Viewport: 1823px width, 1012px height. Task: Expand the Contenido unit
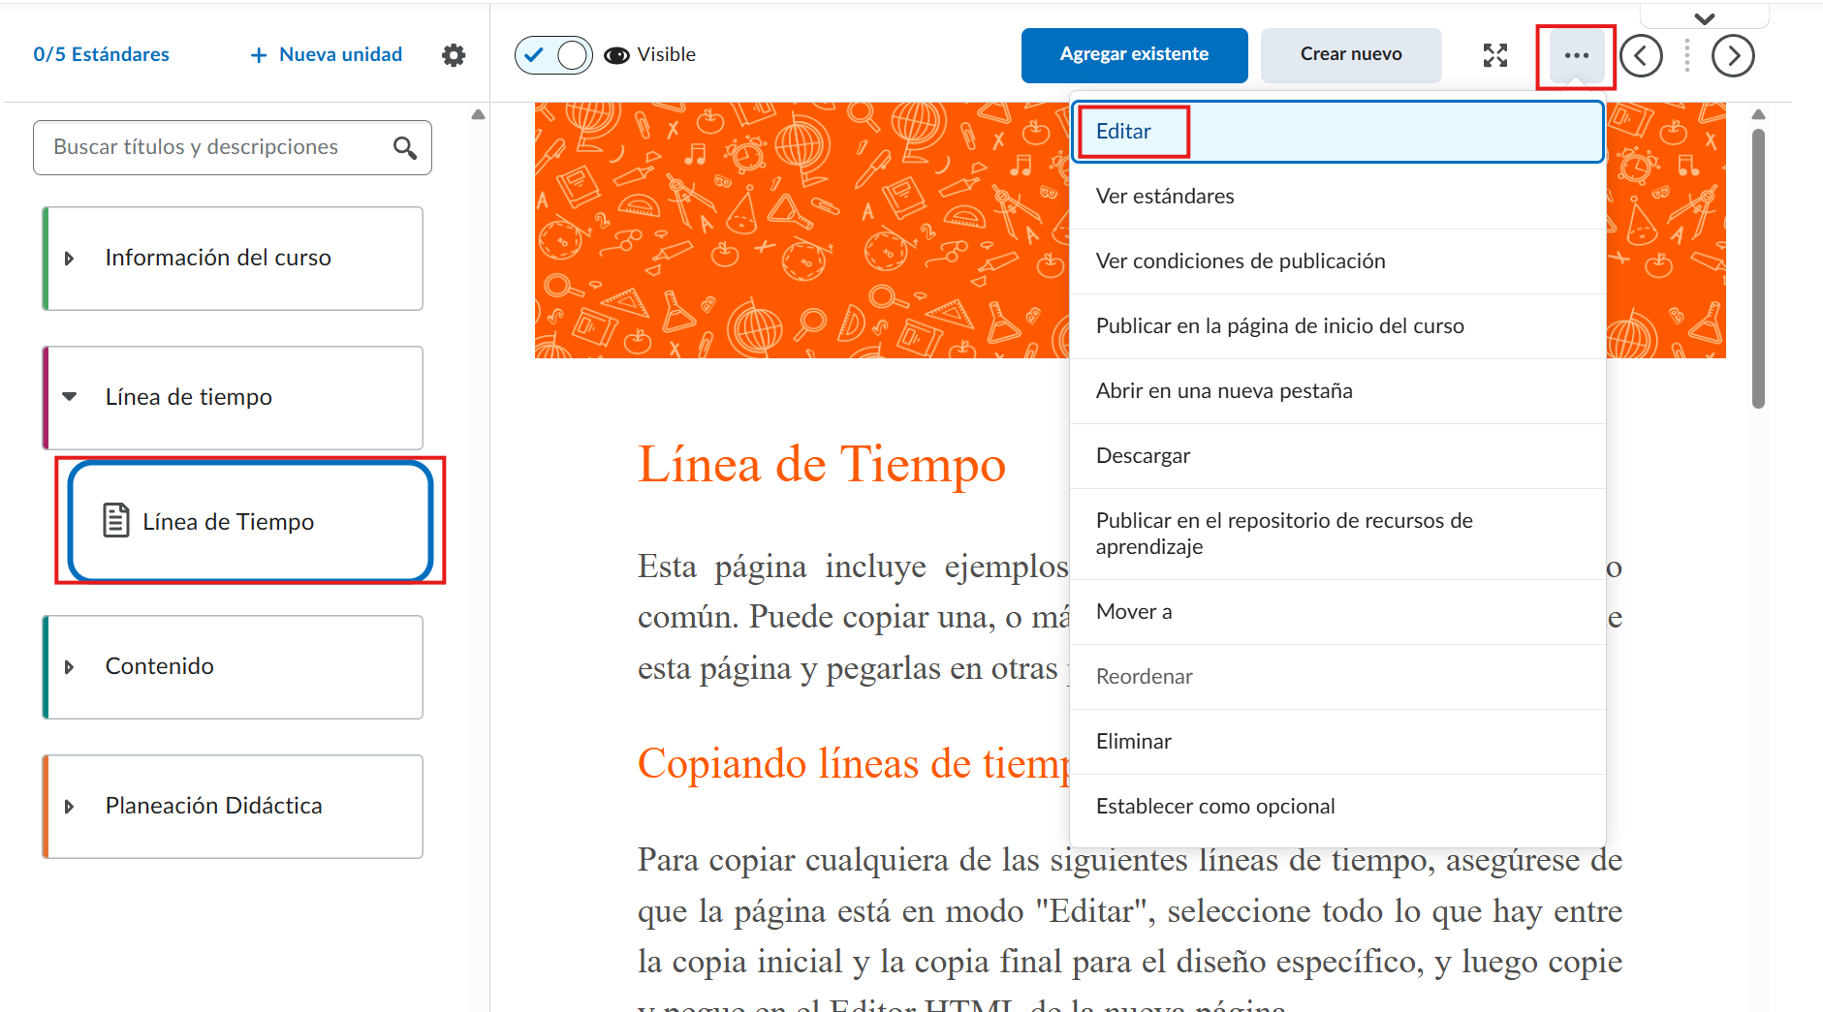[69, 667]
